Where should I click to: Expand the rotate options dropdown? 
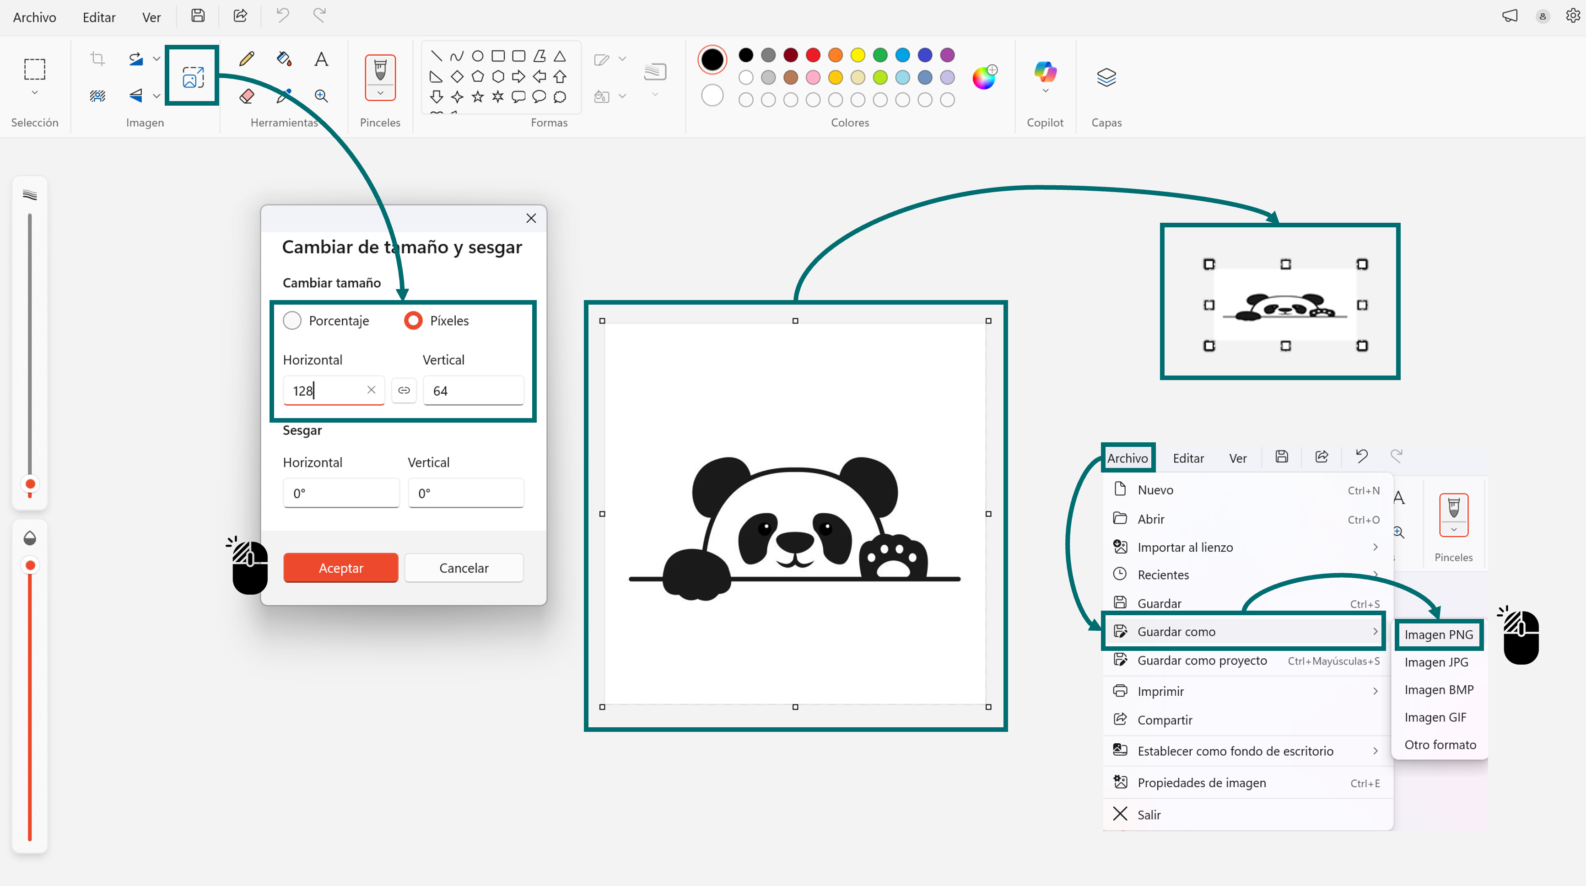[x=156, y=59]
